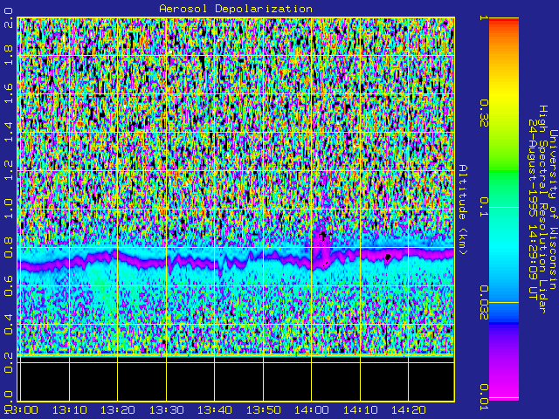The image size is (559, 419).
Task: Click the 'Aerosol Depolarization' plot title
Action: [x=236, y=9]
